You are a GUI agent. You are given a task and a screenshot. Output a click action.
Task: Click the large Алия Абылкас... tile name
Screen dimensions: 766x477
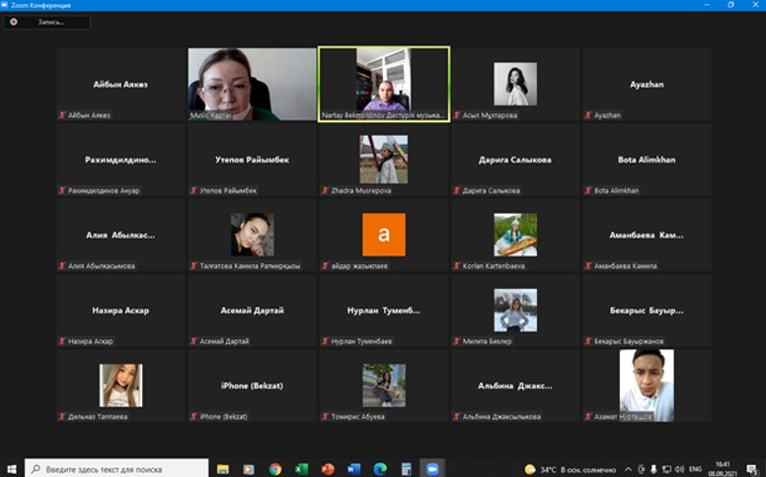(120, 236)
